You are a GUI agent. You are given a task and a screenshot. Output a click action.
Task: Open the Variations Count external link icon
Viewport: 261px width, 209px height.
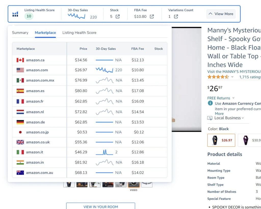176,17
